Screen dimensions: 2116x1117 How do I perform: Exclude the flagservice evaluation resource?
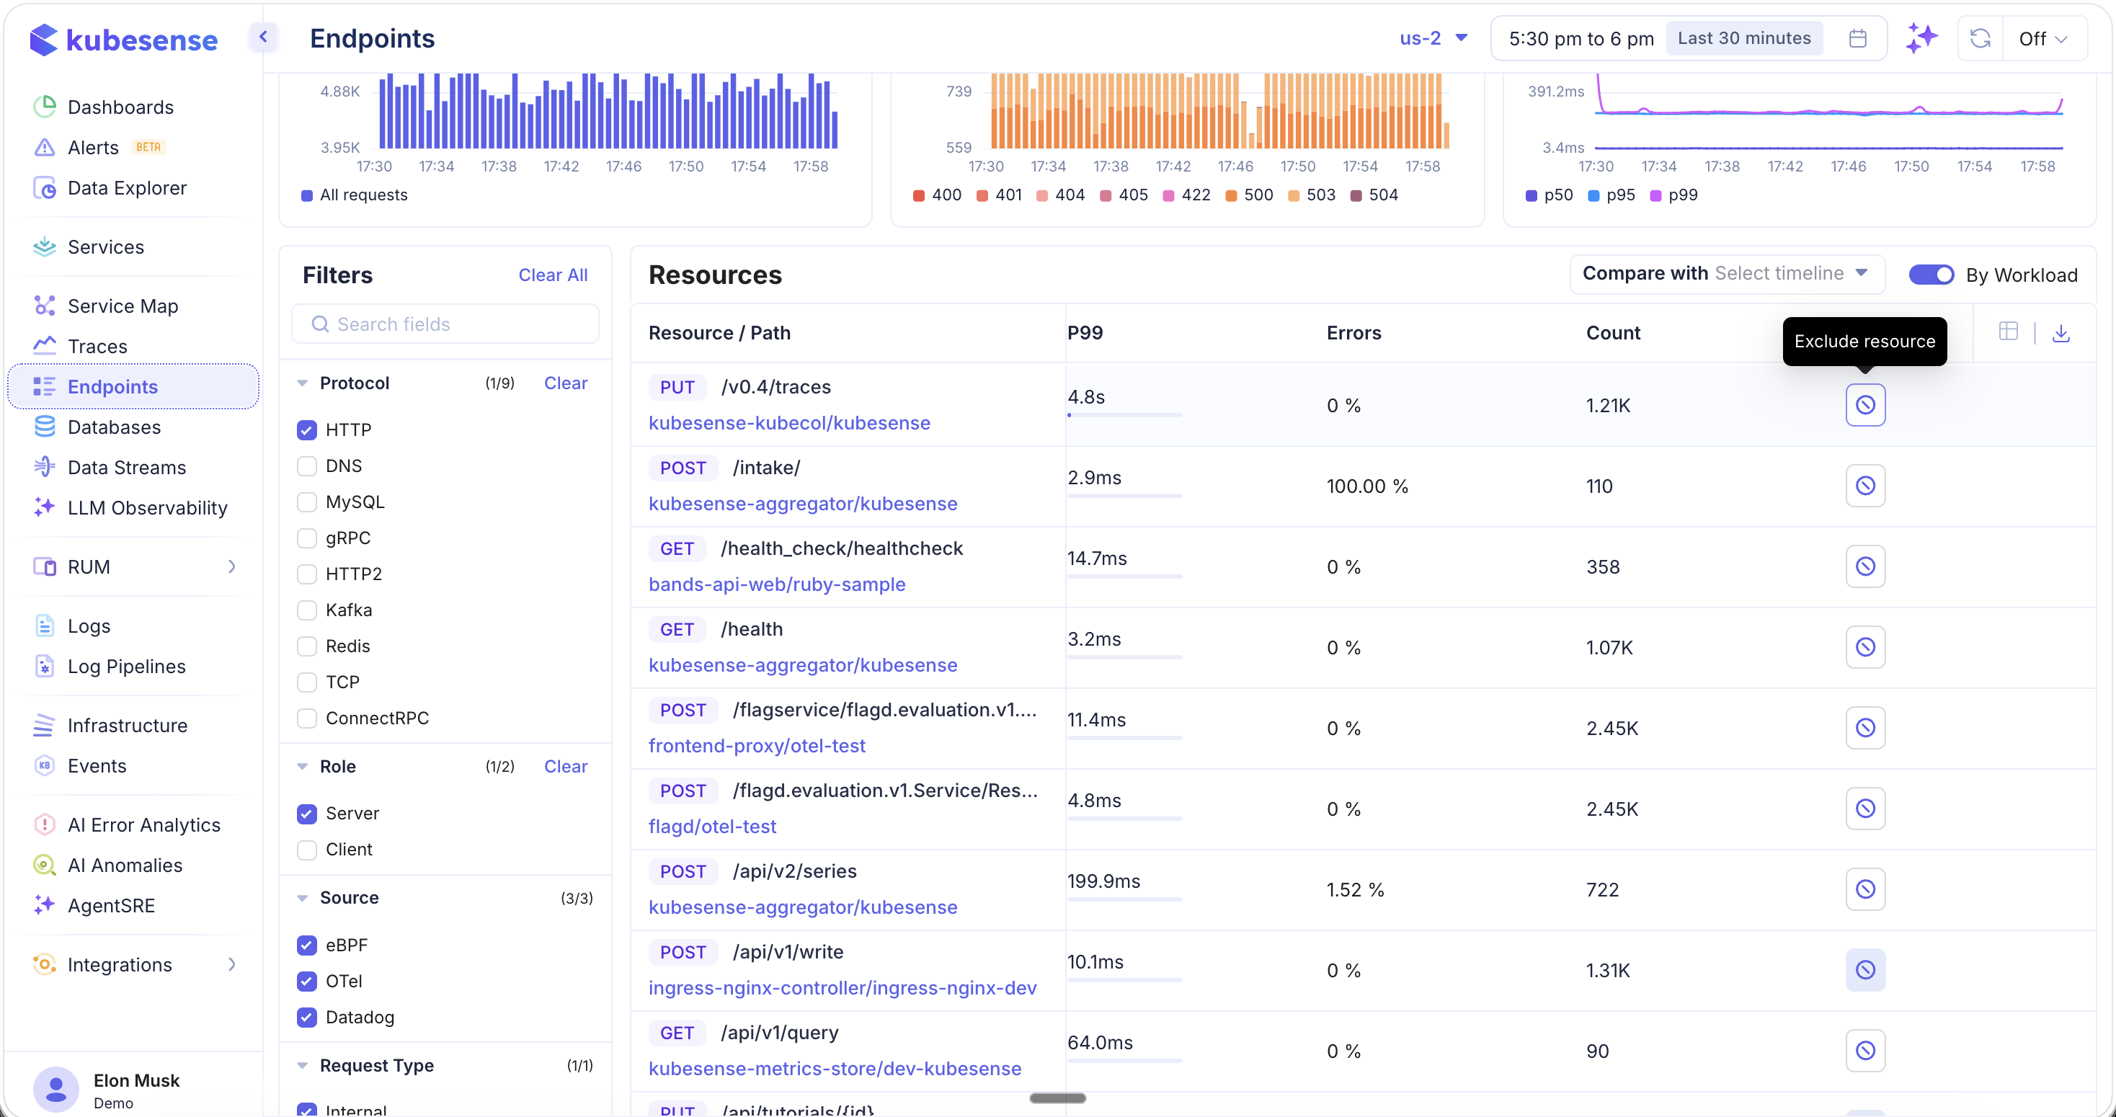click(x=1864, y=728)
